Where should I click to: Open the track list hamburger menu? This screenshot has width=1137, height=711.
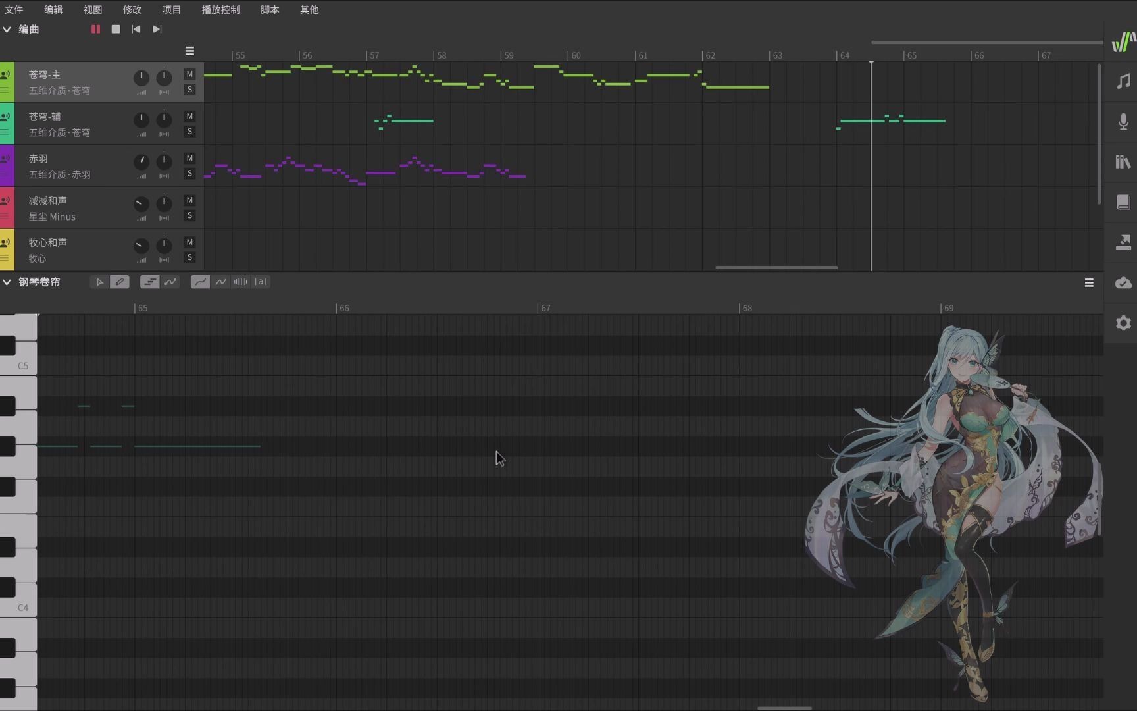point(189,51)
